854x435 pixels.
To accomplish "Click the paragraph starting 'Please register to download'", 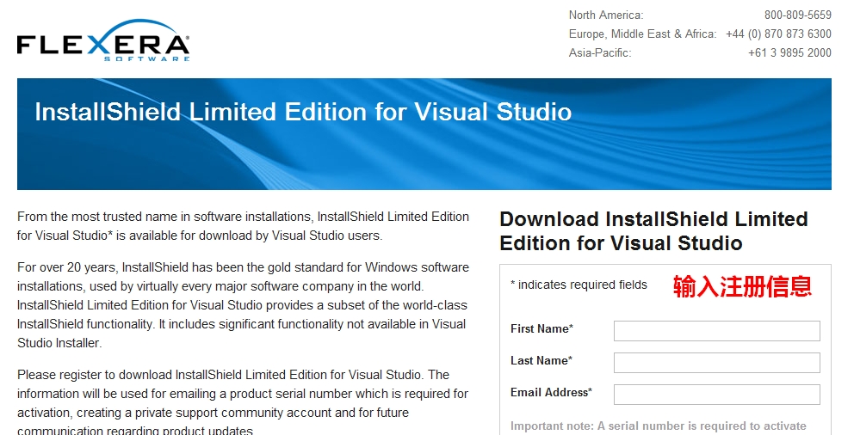I will 243,403.
